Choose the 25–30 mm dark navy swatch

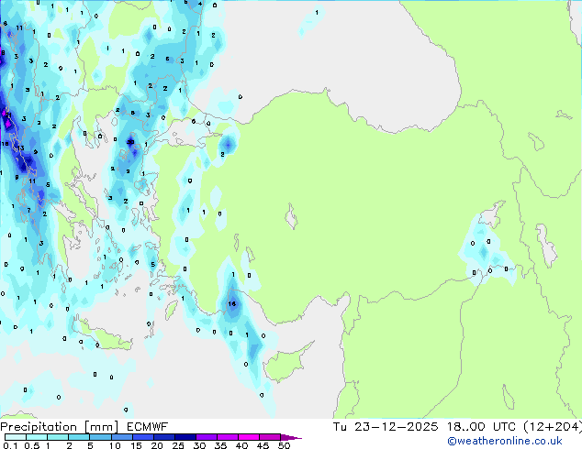(x=185, y=437)
